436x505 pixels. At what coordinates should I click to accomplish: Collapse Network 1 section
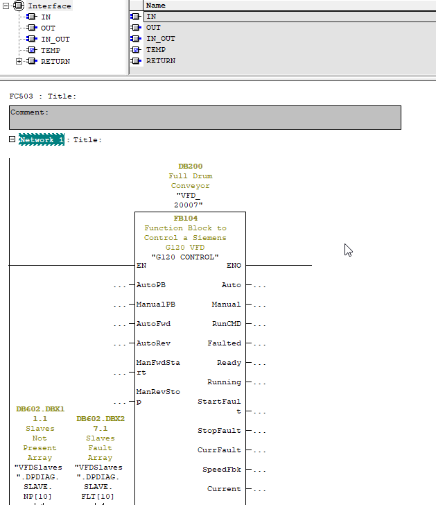point(12,139)
